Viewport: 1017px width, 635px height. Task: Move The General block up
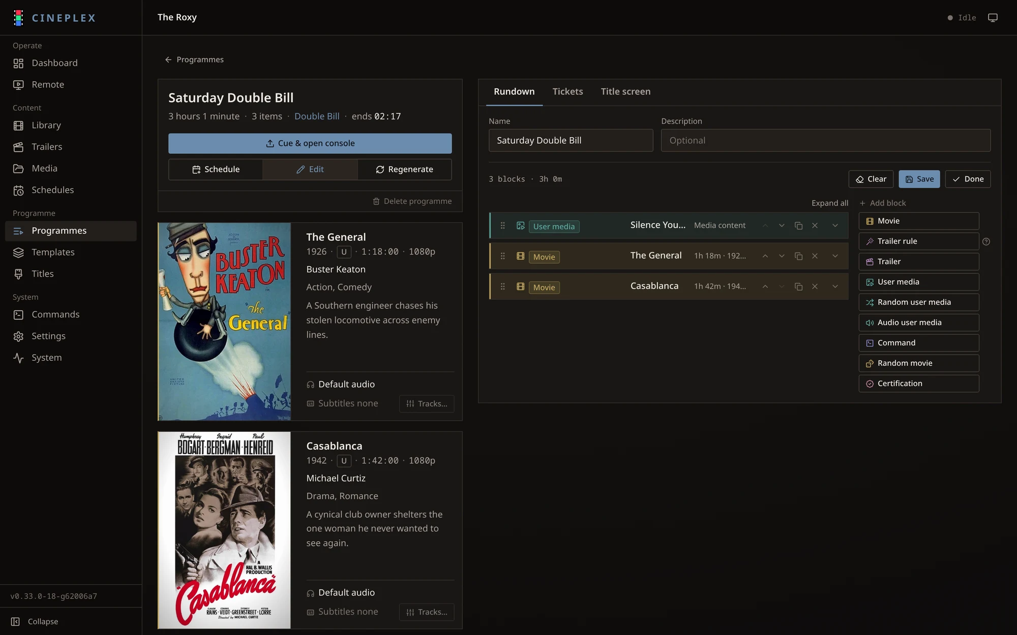(x=765, y=256)
